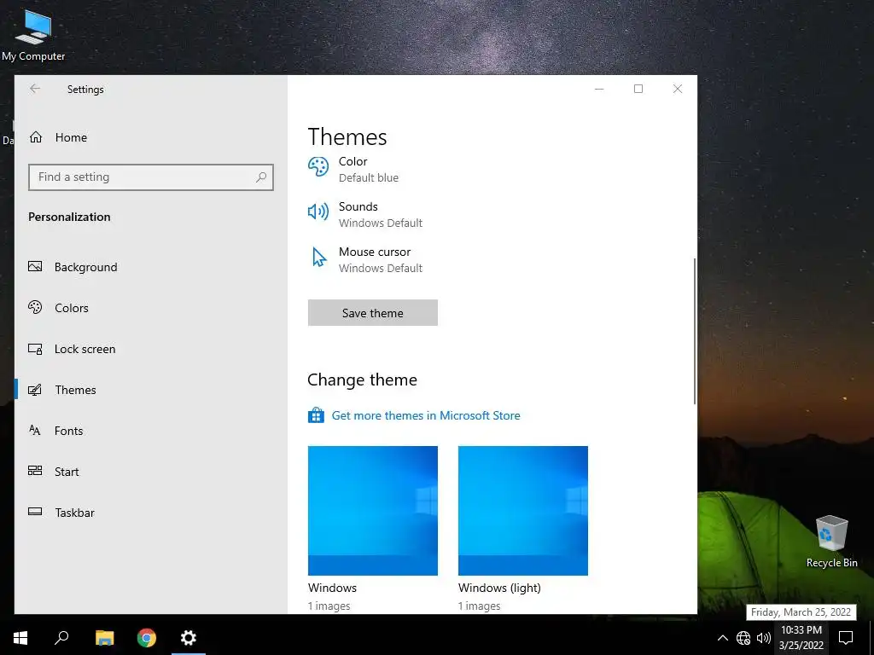Click the Home house icon
874x655 pixels.
(36, 137)
